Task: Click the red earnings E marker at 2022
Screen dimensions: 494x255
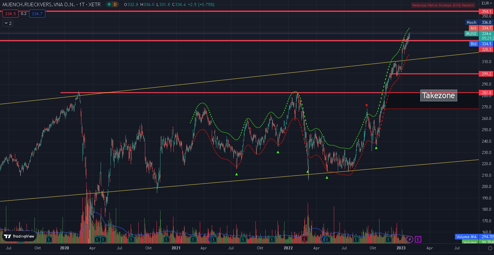Action: tap(305, 239)
